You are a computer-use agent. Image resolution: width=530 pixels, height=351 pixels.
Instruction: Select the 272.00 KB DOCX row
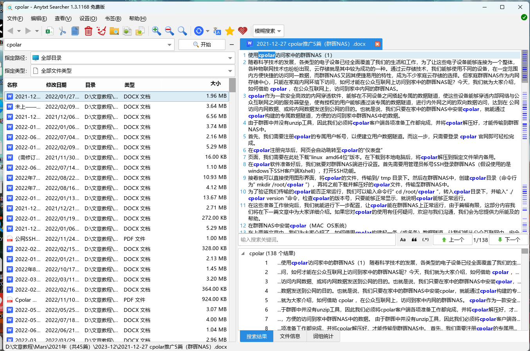point(117,218)
